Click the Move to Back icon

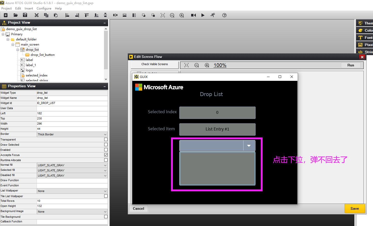coord(153,15)
